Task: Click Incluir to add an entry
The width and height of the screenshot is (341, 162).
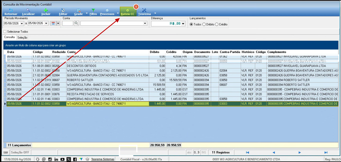Action: click(x=46, y=12)
